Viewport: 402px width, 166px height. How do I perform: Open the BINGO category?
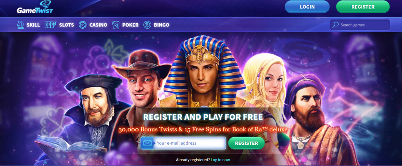[161, 25]
